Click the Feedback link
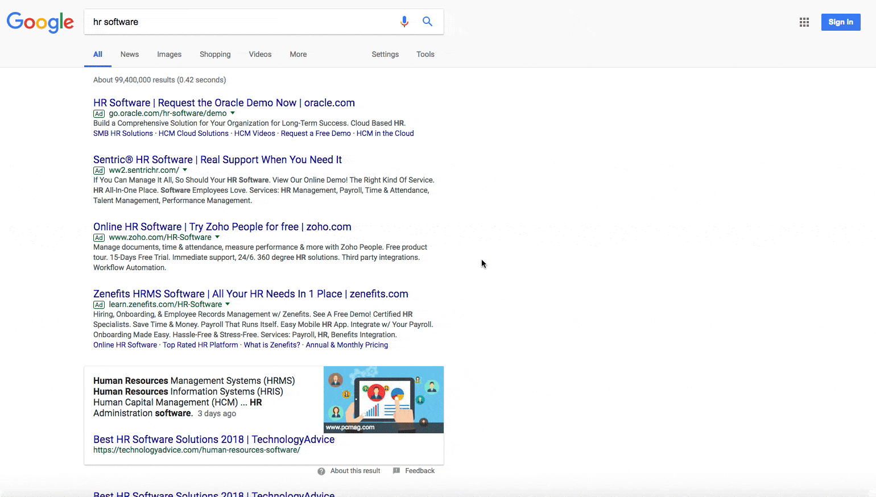 tap(420, 471)
